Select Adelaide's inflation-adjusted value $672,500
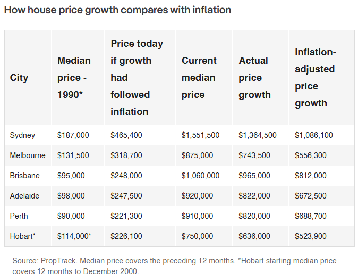This screenshot has width=358, height=280. (311, 196)
